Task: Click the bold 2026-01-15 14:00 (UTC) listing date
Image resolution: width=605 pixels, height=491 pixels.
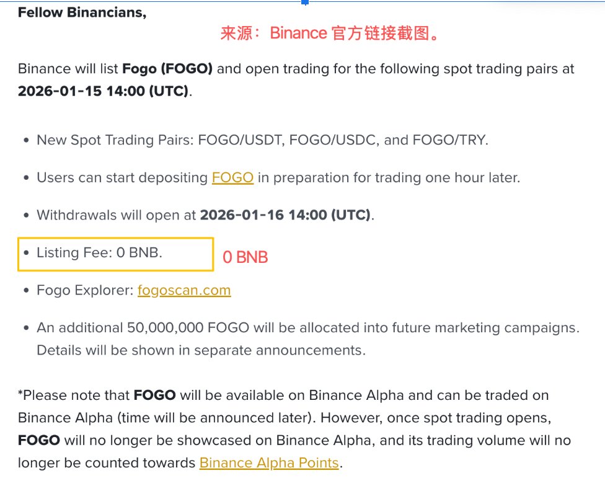Action: pos(103,91)
